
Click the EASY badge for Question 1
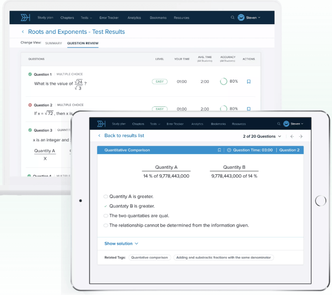tap(160, 81)
